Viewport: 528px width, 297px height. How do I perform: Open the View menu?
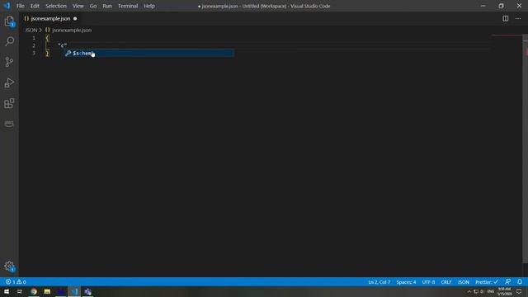tap(78, 6)
